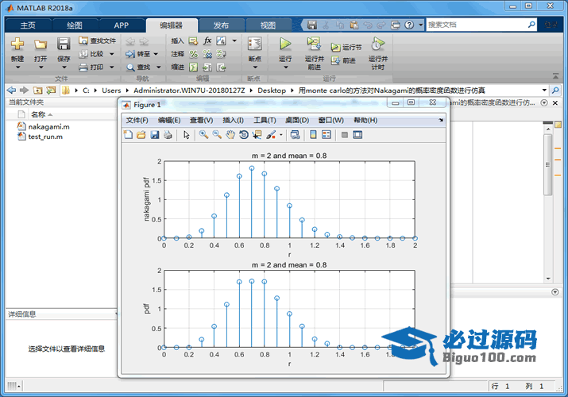Open the nakagami.m file
Viewport: 568px width, 397px height.
click(x=48, y=126)
